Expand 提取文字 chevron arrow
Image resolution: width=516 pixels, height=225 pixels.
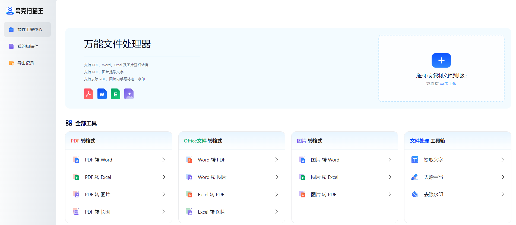pos(503,160)
